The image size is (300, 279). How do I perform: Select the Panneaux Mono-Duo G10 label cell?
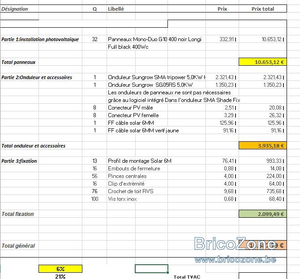click(x=154, y=39)
